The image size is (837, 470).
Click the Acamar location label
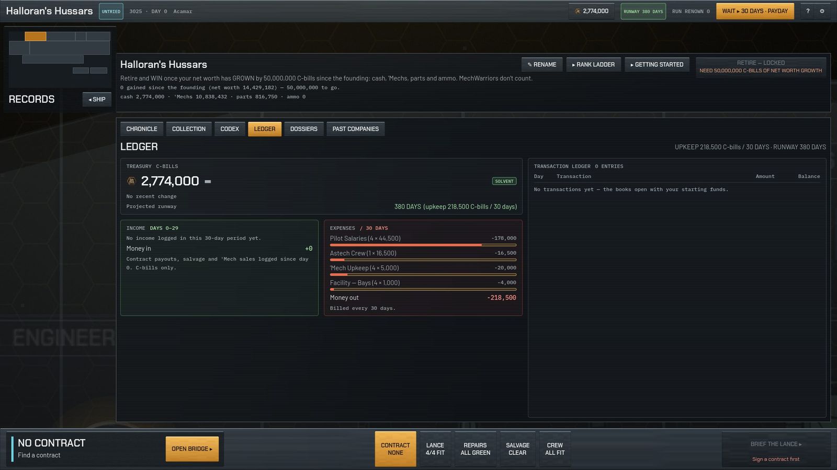(x=183, y=11)
